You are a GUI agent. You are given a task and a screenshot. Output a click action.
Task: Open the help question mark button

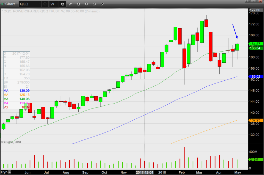point(246,1)
